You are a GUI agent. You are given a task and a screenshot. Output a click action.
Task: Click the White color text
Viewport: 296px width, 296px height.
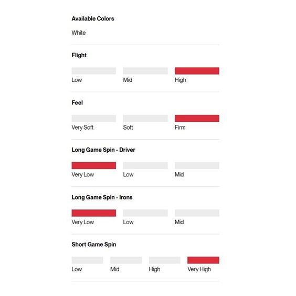79,33
